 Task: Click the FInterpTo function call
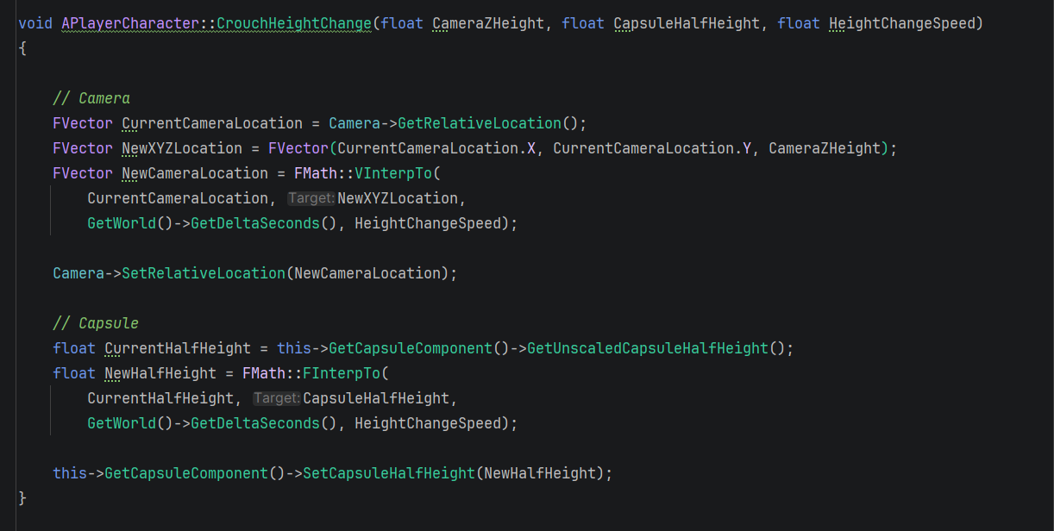pos(349,373)
